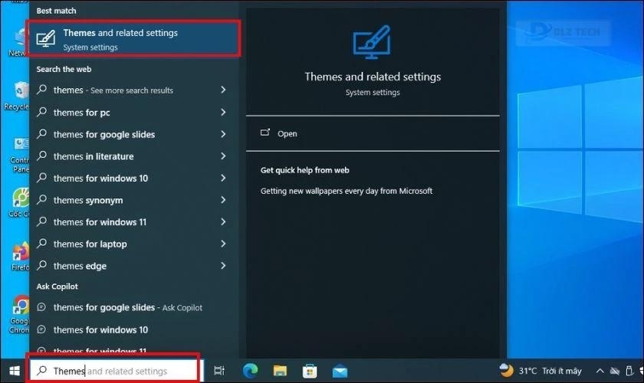
Task: Expand 'themes synonym' chevron
Action: pos(223,200)
